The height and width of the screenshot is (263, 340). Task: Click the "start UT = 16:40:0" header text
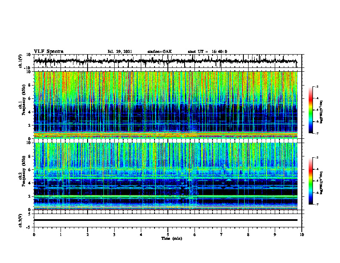207,52
